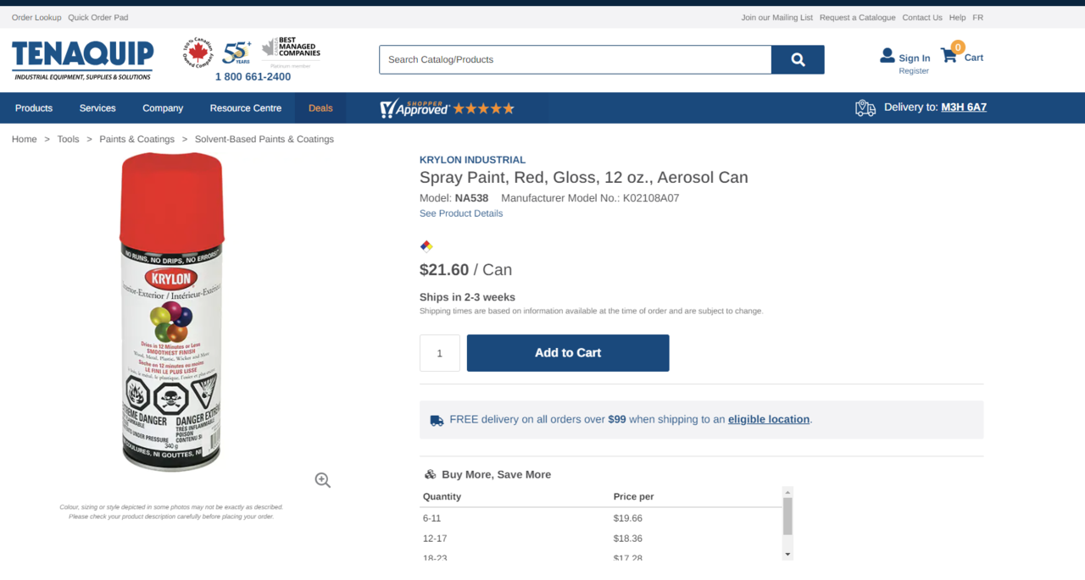The height and width of the screenshot is (580, 1085).
Task: Click the Sign In user icon
Action: tap(887, 56)
